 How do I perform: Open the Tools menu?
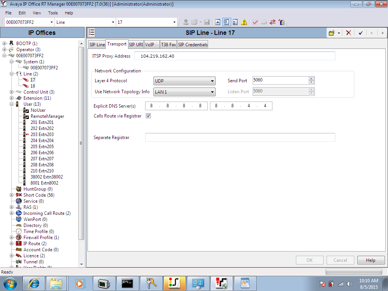click(53, 13)
